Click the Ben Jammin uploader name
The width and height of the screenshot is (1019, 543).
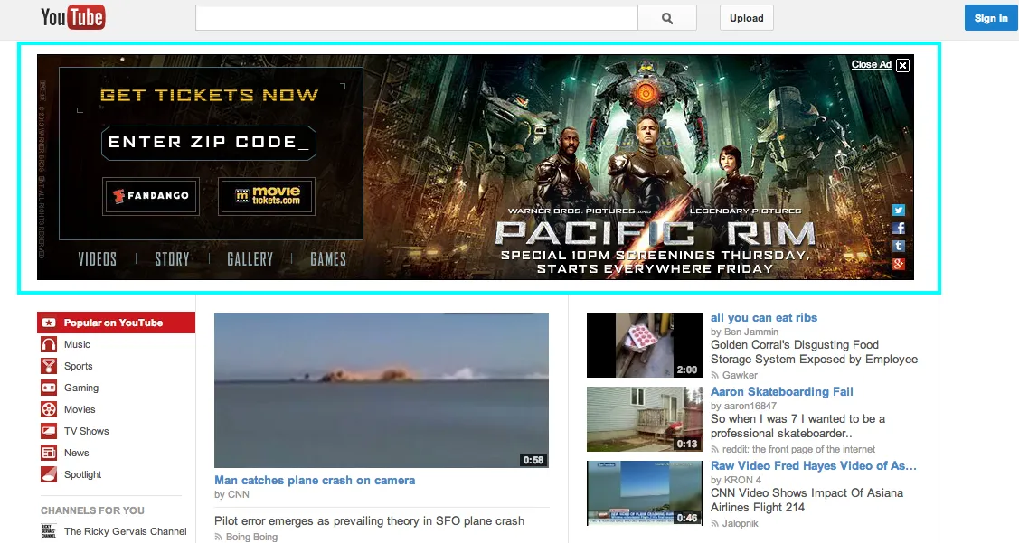click(x=750, y=332)
